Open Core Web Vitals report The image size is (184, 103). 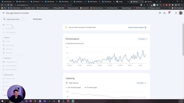tap(11, 66)
